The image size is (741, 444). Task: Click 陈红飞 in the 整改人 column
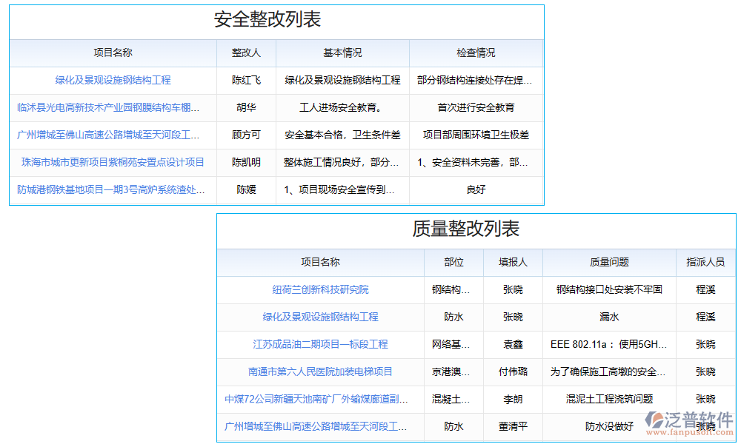[245, 80]
